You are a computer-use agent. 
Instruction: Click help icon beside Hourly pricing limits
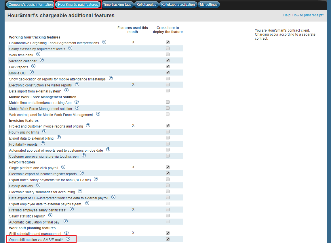pyautogui.click(x=44, y=131)
